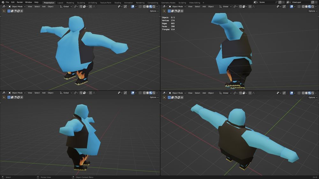Open the scene browse dropdown
This screenshot has width=319, height=179.
pos(255,2)
